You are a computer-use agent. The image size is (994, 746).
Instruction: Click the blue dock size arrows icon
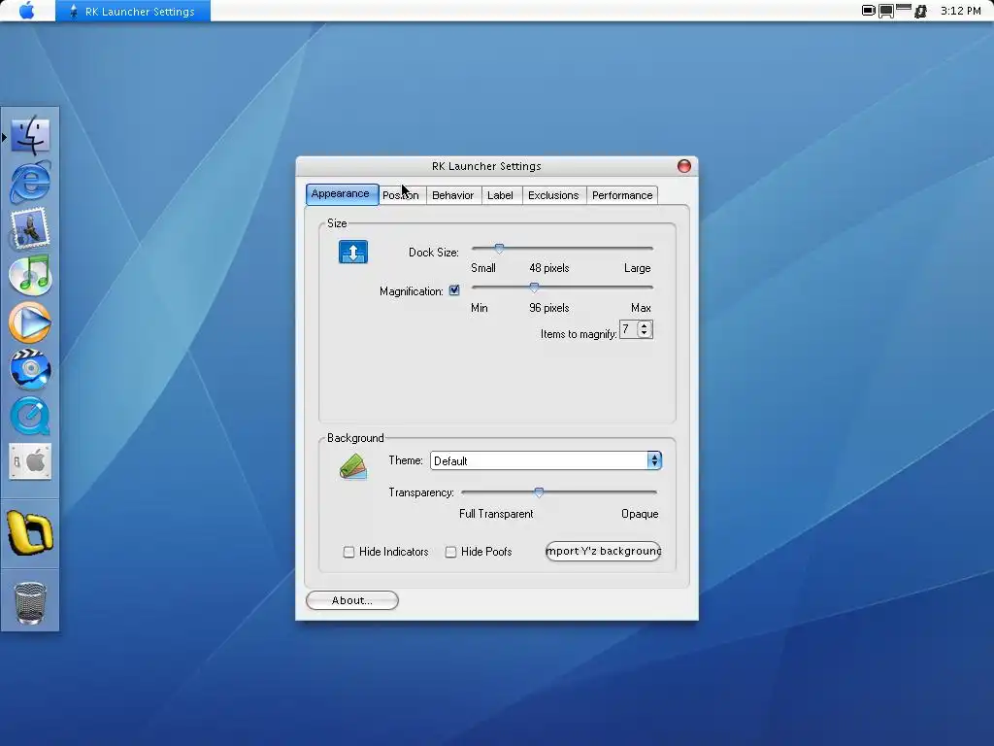pos(353,252)
